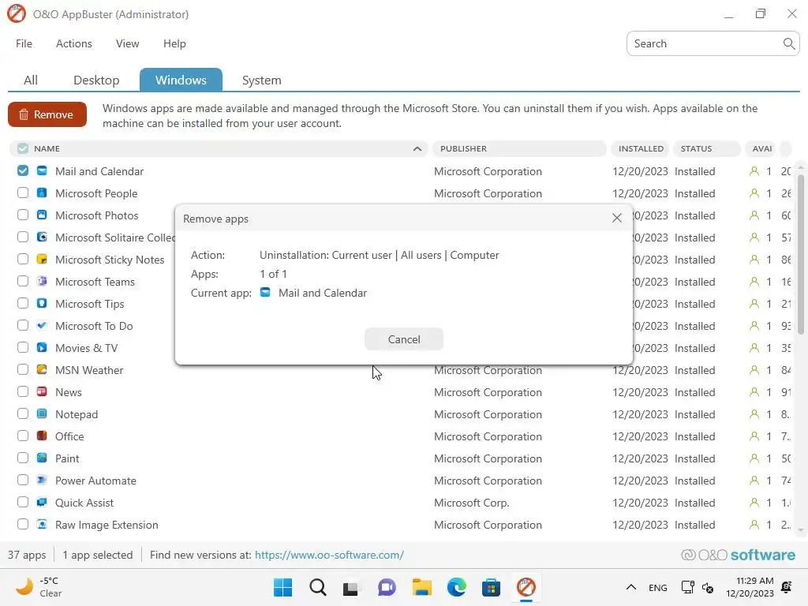Switch to the System tab
Viewport: 808px width, 606px height.
262,80
